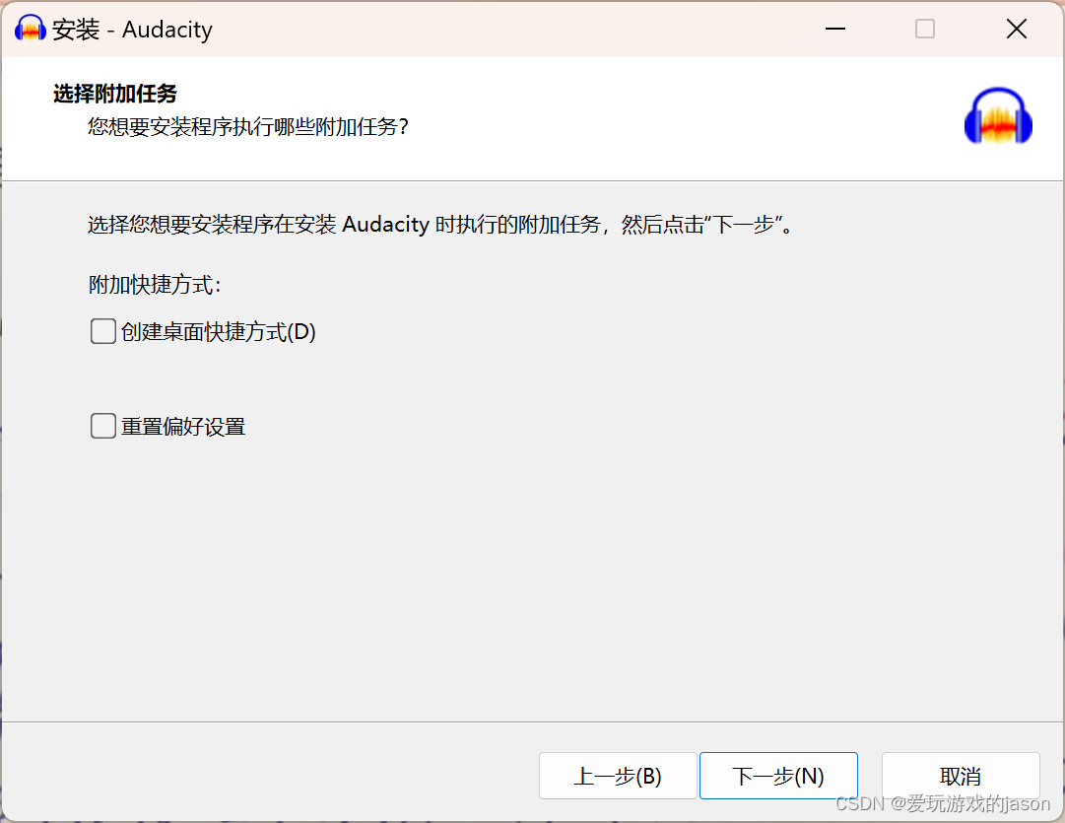Click the Audacity icon in title bar
Viewport: 1065px width, 823px height.
pos(31,29)
